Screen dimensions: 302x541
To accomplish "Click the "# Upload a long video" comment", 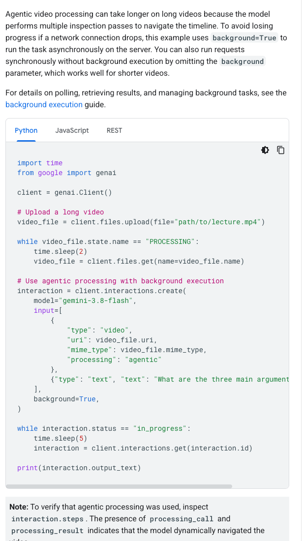I will click(60, 212).
